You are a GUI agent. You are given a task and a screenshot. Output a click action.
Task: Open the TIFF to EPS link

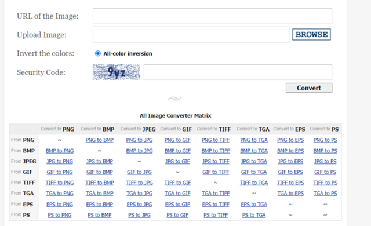(290, 183)
